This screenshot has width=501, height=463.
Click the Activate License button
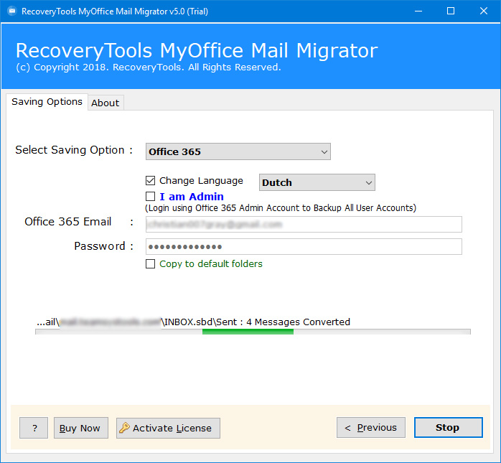point(168,428)
